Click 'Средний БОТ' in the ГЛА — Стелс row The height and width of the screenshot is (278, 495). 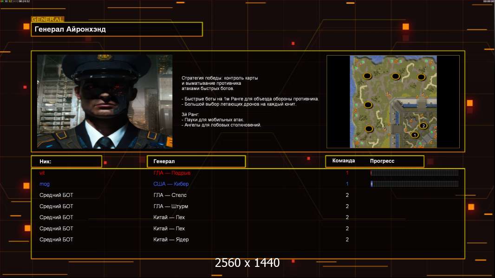(x=56, y=195)
